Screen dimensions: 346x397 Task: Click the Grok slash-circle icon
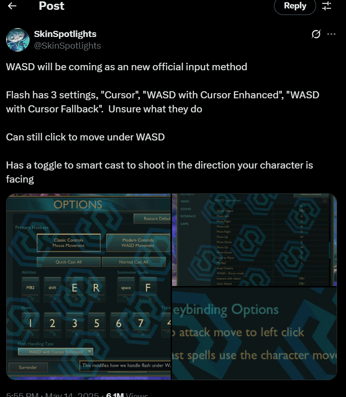316,34
